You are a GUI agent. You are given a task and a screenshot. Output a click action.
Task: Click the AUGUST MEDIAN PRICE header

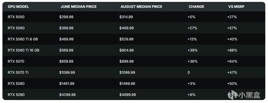point(141,7)
